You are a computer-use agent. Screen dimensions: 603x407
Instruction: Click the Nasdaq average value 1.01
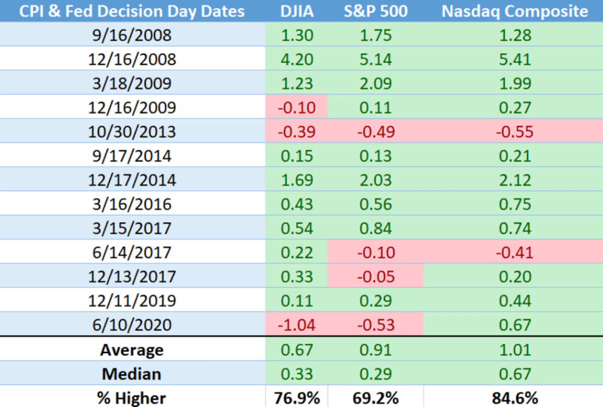click(x=516, y=350)
